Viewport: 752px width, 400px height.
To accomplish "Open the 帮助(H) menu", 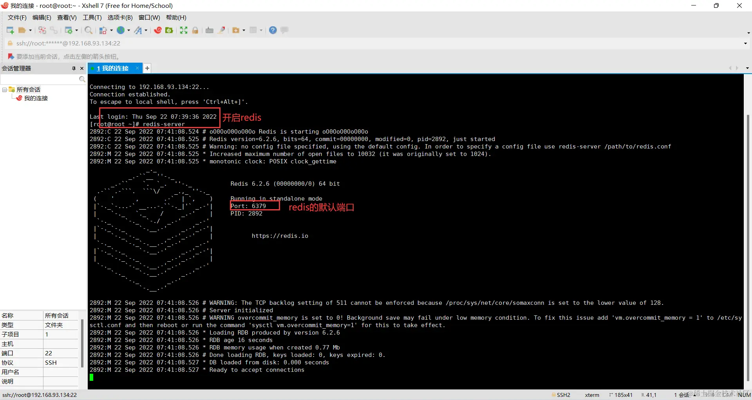I will (x=176, y=18).
